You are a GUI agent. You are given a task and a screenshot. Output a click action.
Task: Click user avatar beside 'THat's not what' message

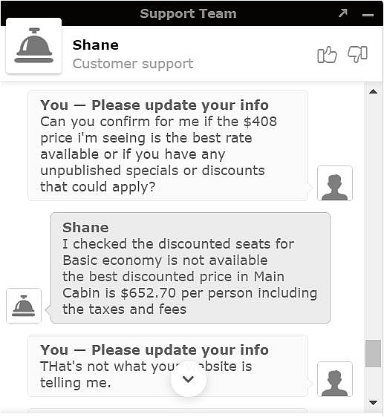pos(335,379)
